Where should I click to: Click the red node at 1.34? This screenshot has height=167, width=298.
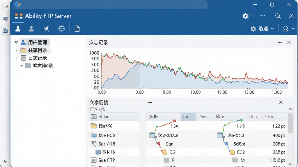coord(175,121)
